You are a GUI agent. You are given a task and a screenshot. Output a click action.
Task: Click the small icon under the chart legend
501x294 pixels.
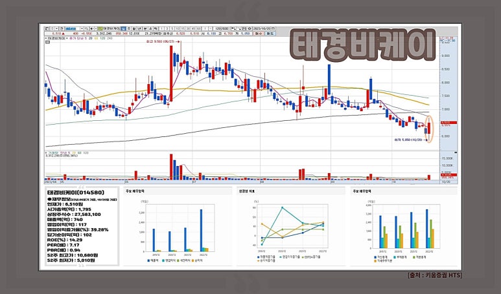point(47,42)
